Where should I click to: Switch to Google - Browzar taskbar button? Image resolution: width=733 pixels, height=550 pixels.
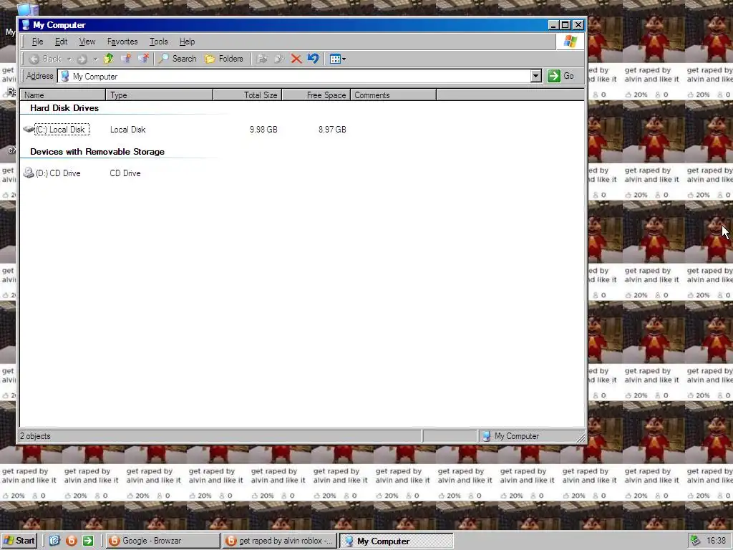(x=162, y=541)
